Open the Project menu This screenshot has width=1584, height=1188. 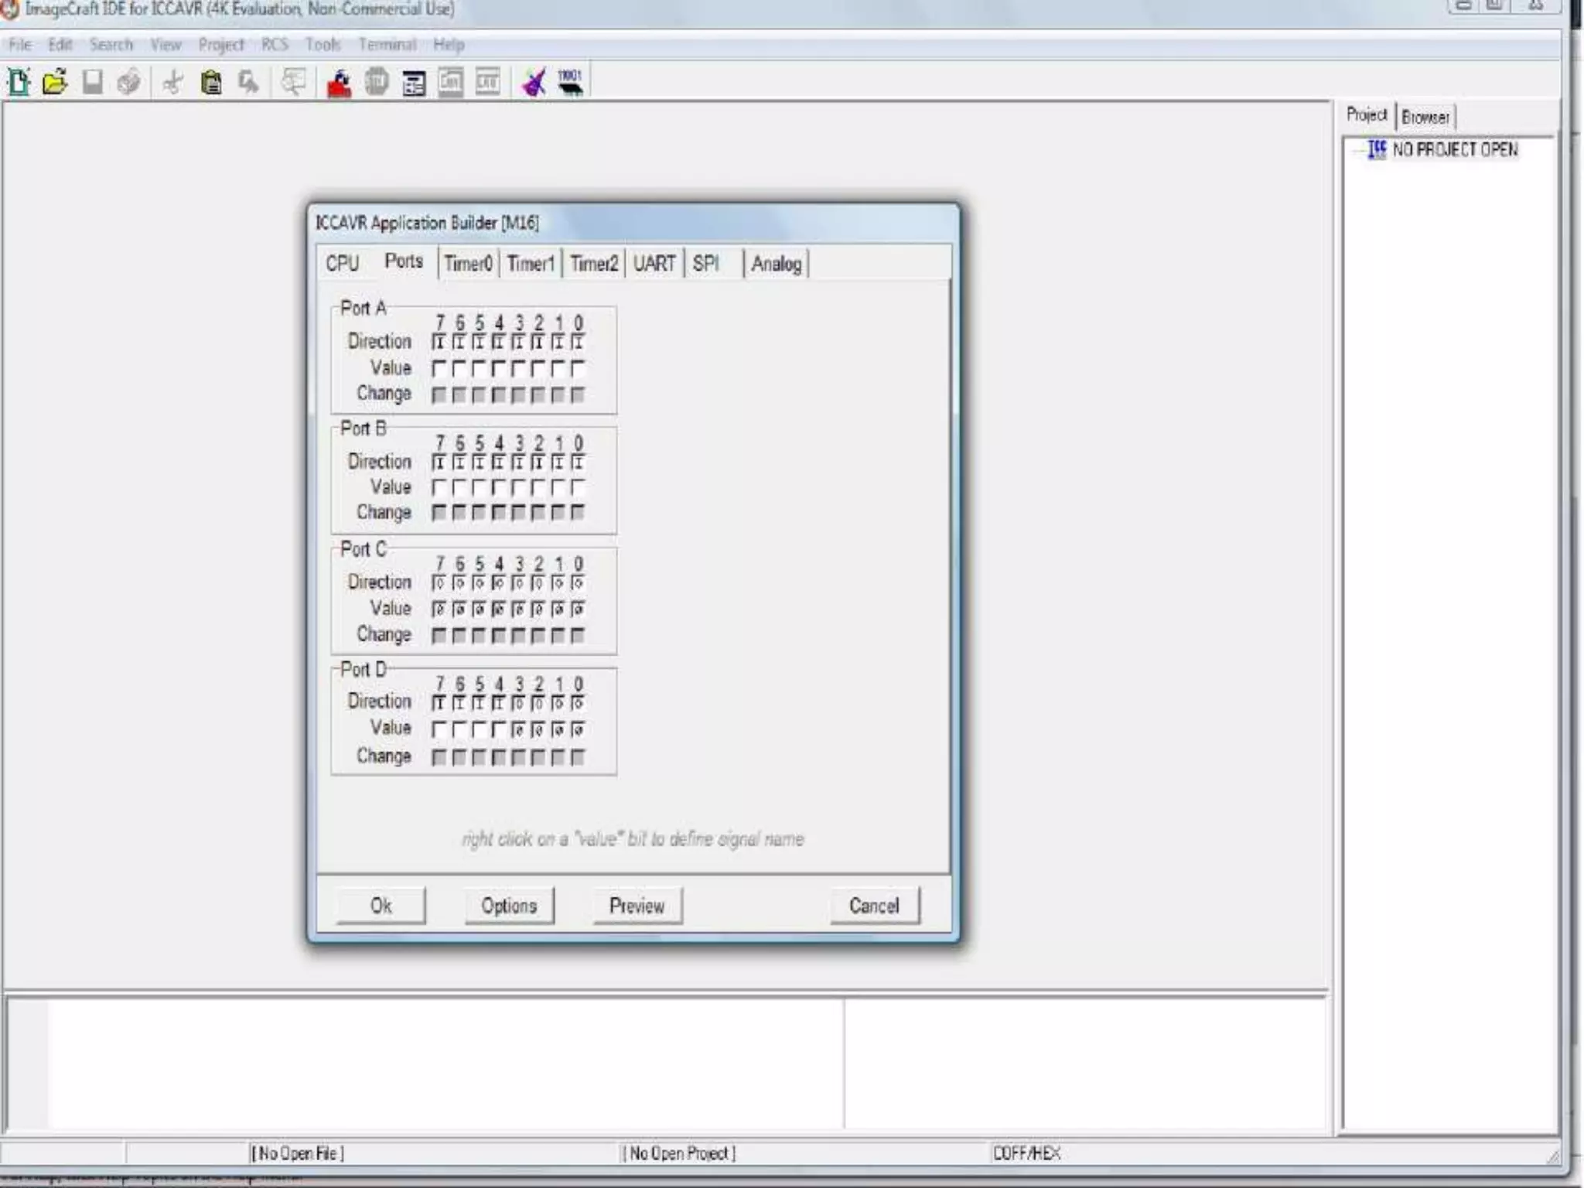(221, 45)
